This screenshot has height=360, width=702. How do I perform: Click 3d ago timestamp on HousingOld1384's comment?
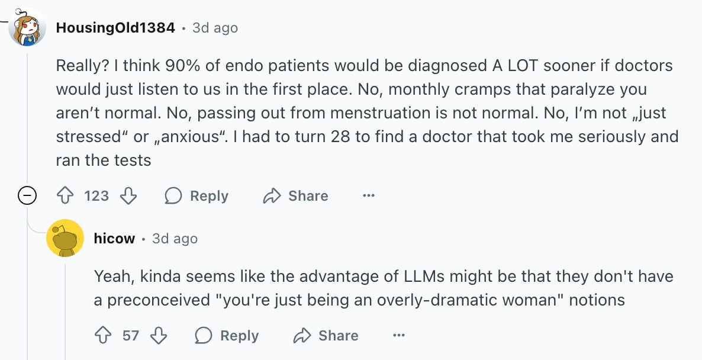[215, 28]
